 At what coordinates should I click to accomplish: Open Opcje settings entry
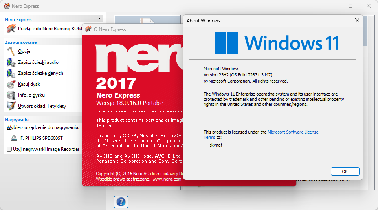pyautogui.click(x=24, y=51)
